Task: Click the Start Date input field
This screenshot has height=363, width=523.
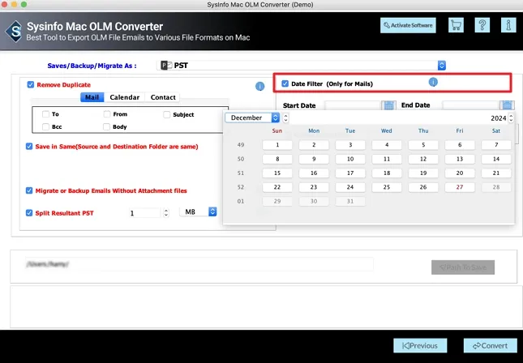Action: [x=353, y=105]
